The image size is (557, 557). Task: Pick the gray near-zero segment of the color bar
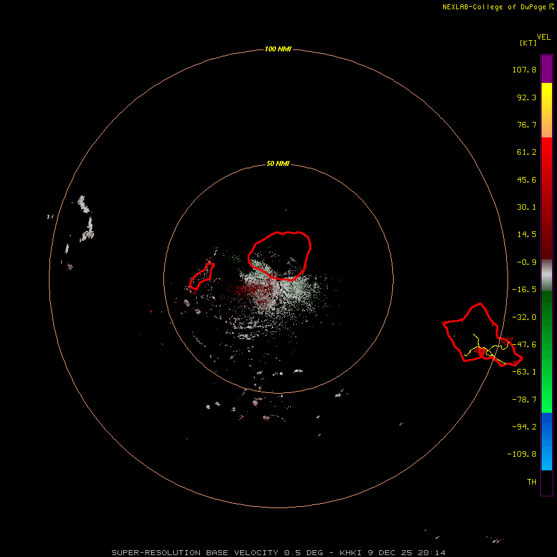[546, 274]
